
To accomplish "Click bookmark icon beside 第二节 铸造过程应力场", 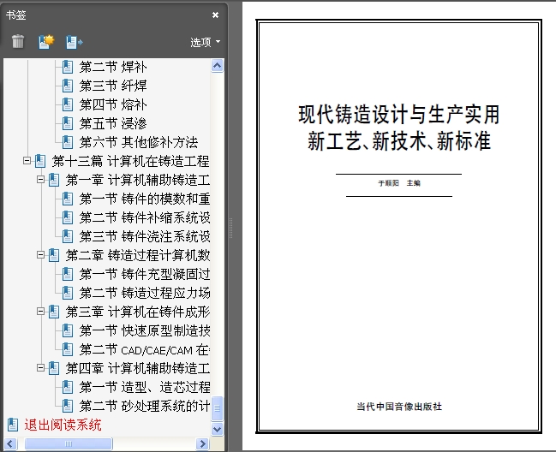I will 68,293.
